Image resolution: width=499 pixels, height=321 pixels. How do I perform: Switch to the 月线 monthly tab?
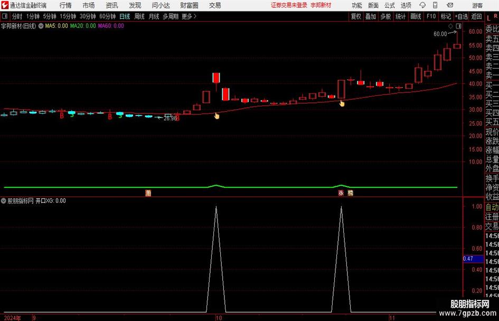(x=154, y=16)
